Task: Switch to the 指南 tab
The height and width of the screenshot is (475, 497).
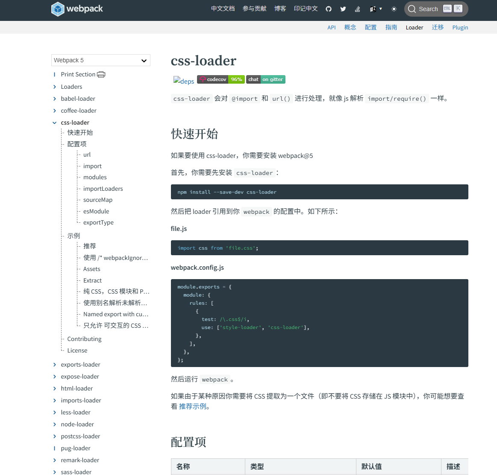Action: point(391,28)
